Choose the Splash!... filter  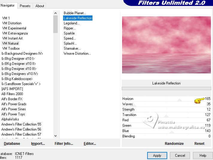click(70, 43)
